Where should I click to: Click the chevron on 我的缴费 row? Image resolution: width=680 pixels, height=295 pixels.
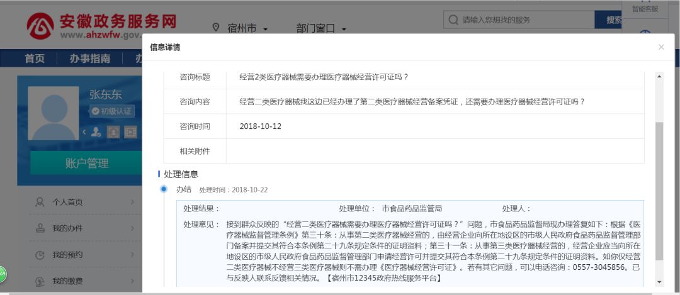point(132,281)
